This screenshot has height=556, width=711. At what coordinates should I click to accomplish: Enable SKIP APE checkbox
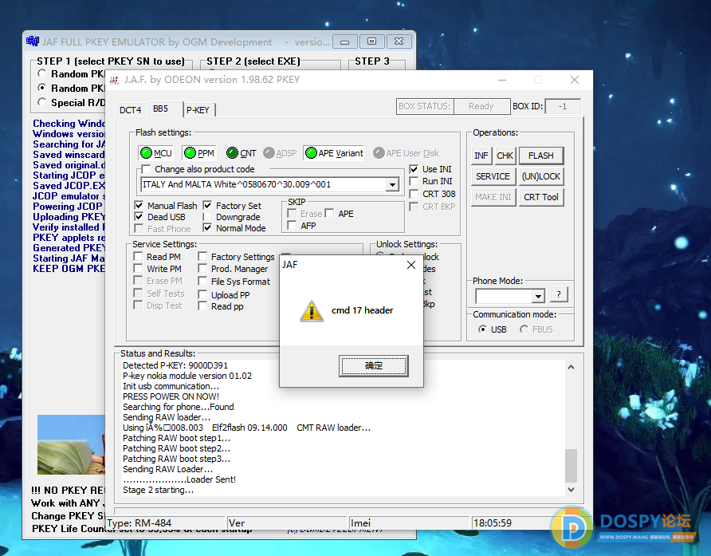pos(330,213)
